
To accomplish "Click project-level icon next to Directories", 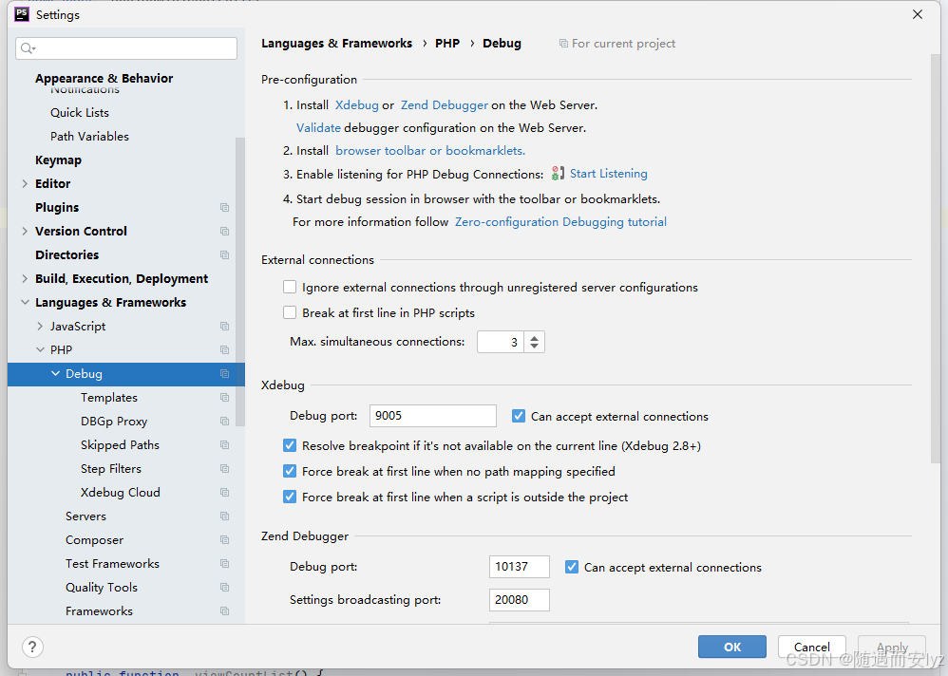I will point(225,255).
